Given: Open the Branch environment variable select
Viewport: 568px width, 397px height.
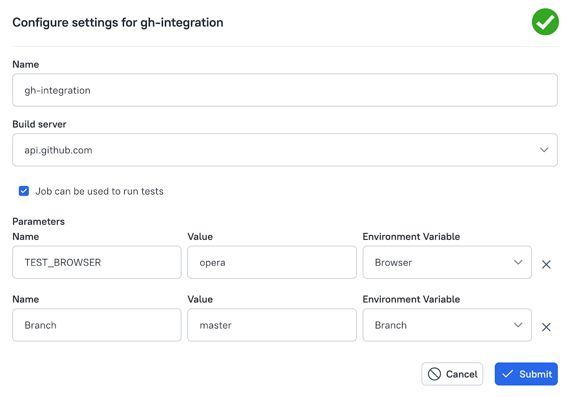Looking at the screenshot, I should pos(446,325).
